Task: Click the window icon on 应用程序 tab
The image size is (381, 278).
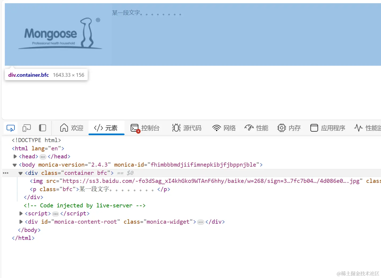Action: tap(314, 128)
